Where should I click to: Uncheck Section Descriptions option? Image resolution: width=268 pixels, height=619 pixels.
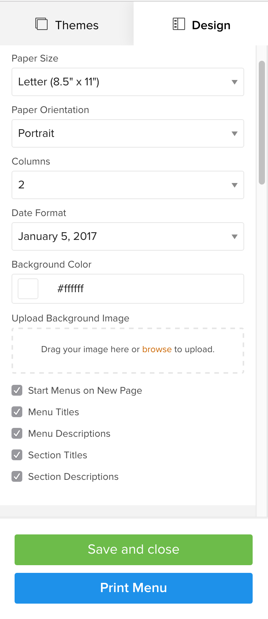coord(17,477)
